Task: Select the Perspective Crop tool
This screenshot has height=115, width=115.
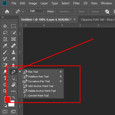Action: tap(5, 39)
